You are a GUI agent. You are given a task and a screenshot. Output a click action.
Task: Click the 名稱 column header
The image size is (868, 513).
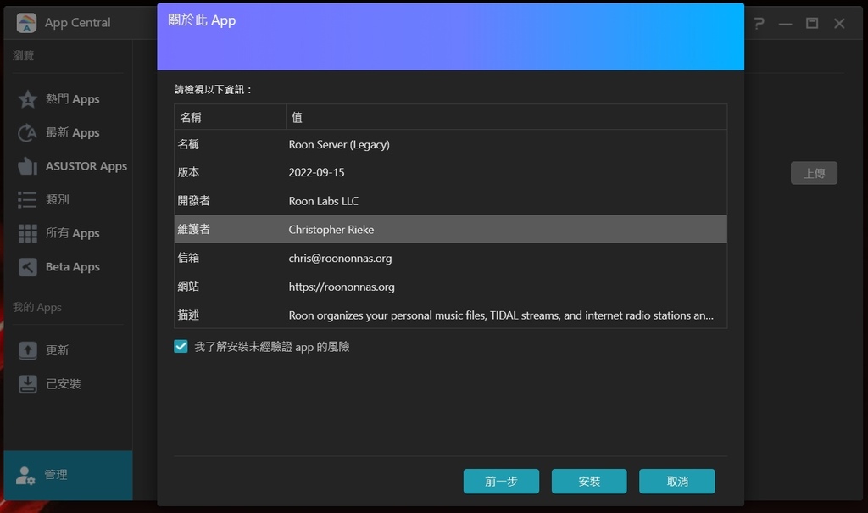[230, 118]
